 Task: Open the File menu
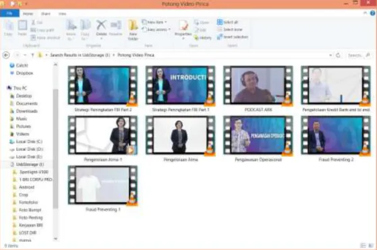pyautogui.click(x=9, y=13)
